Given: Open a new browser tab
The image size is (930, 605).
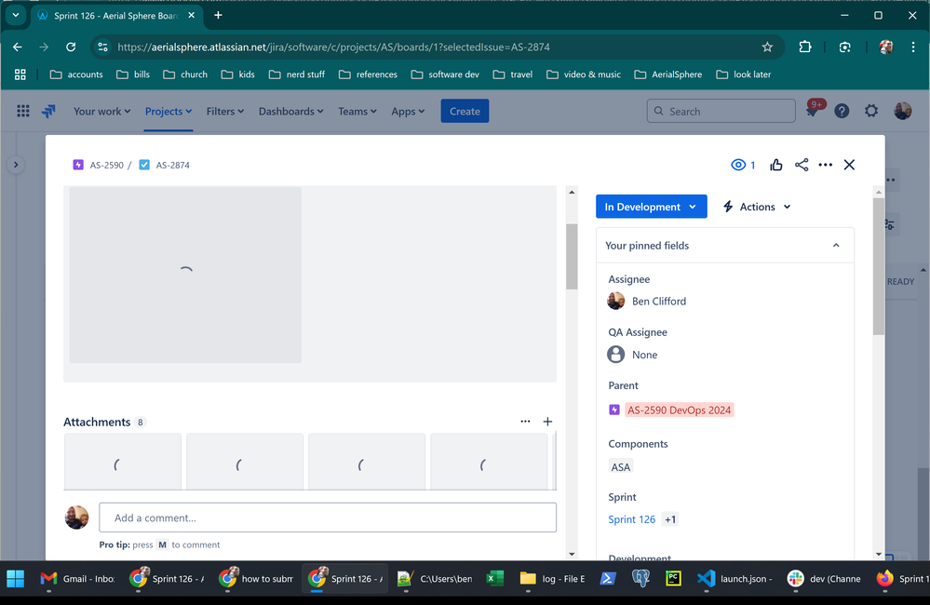Looking at the screenshot, I should 218,15.
